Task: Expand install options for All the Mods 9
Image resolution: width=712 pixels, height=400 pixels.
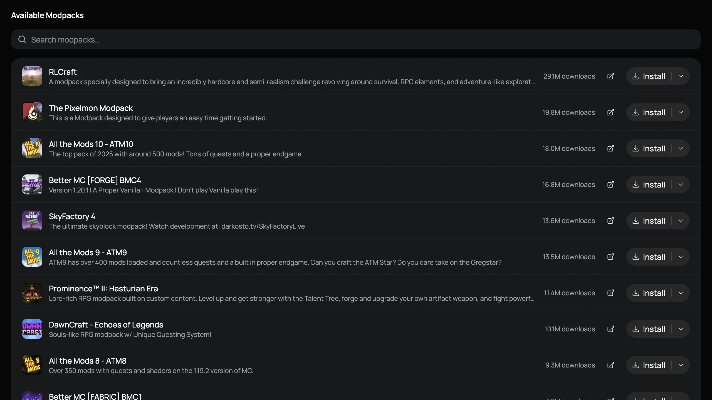Action: point(681,257)
